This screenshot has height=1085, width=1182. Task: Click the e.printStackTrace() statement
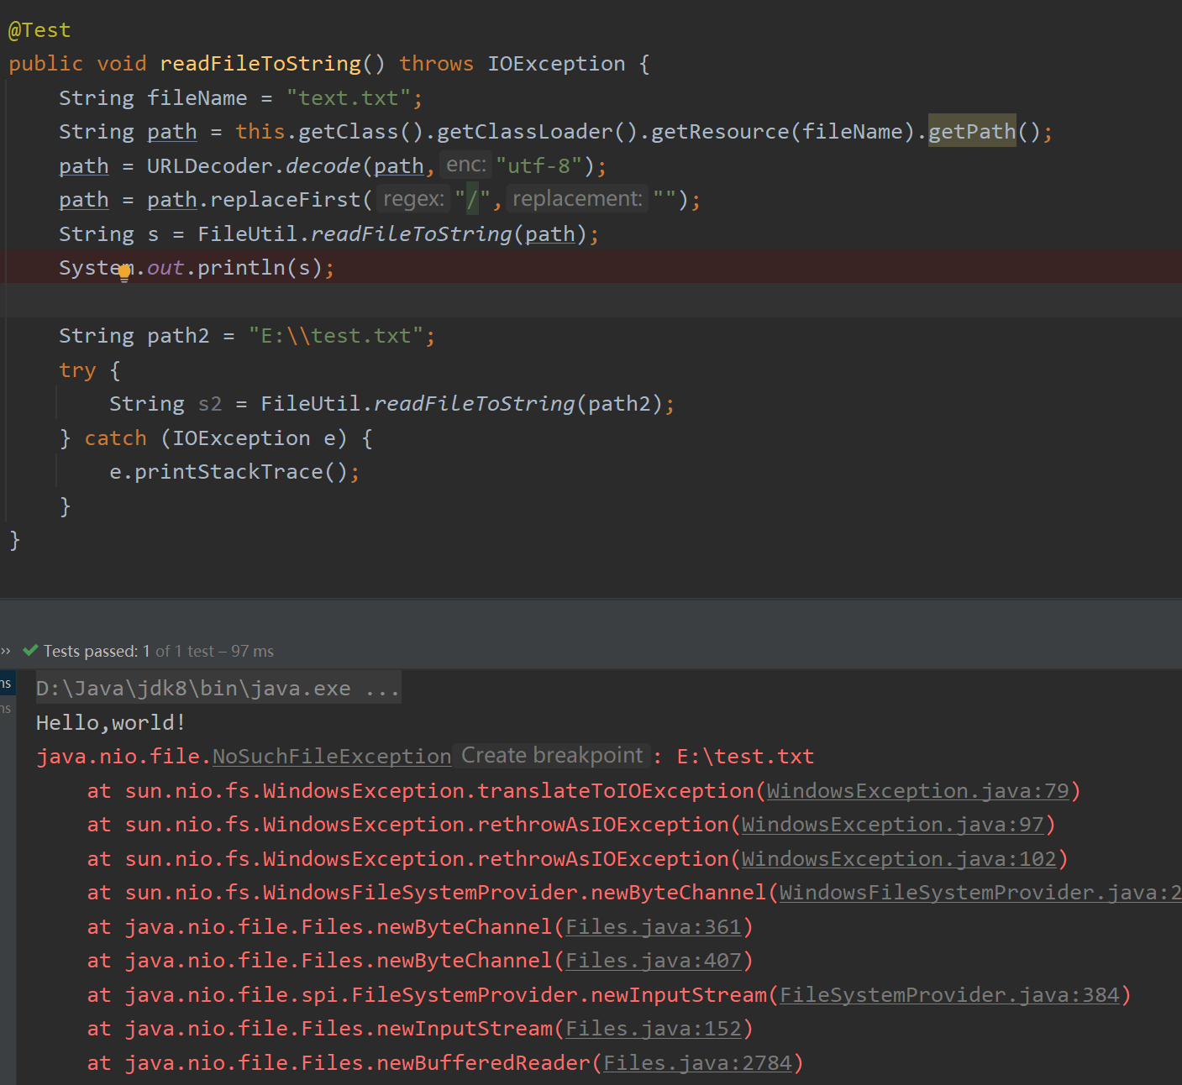[234, 472]
